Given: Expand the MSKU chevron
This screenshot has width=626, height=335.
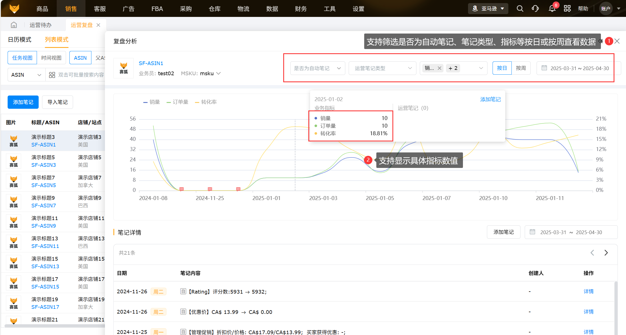Looking at the screenshot, I should coord(218,74).
